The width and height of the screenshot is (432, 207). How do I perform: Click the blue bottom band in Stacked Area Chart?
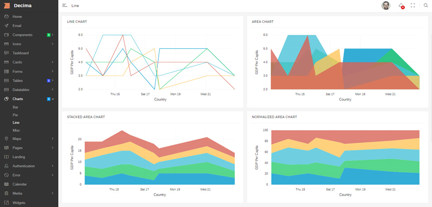point(159,180)
